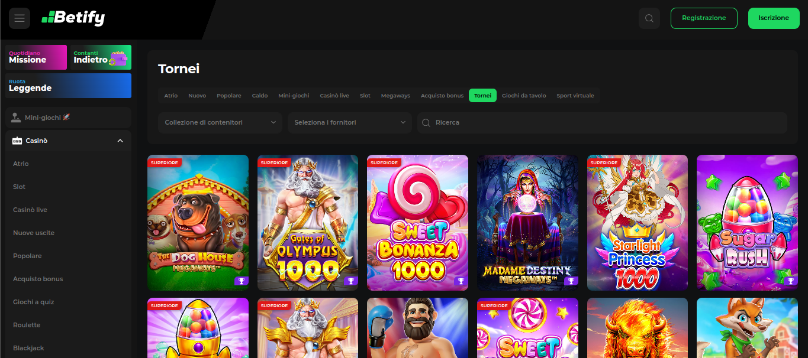Collapse the Casinò sidebar section
This screenshot has height=358, width=808.
pos(120,141)
